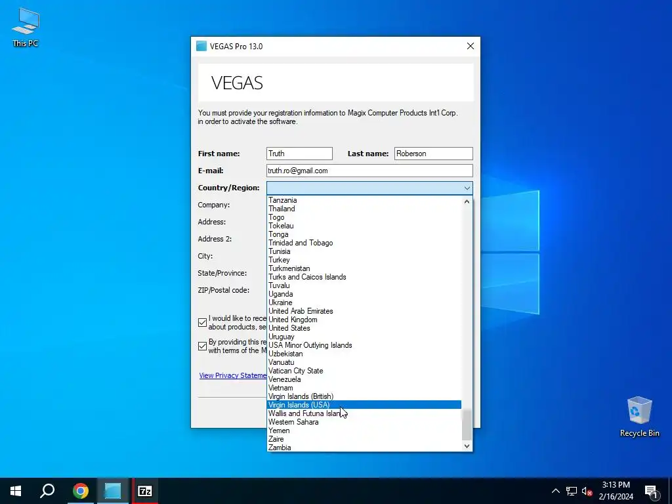Click the country list scrollbar thumb

(x=467, y=425)
